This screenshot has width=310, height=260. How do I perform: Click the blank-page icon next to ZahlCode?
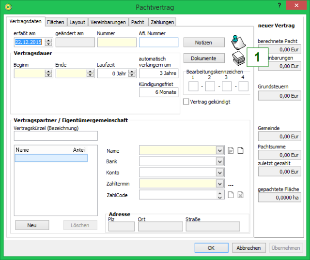[231, 195]
